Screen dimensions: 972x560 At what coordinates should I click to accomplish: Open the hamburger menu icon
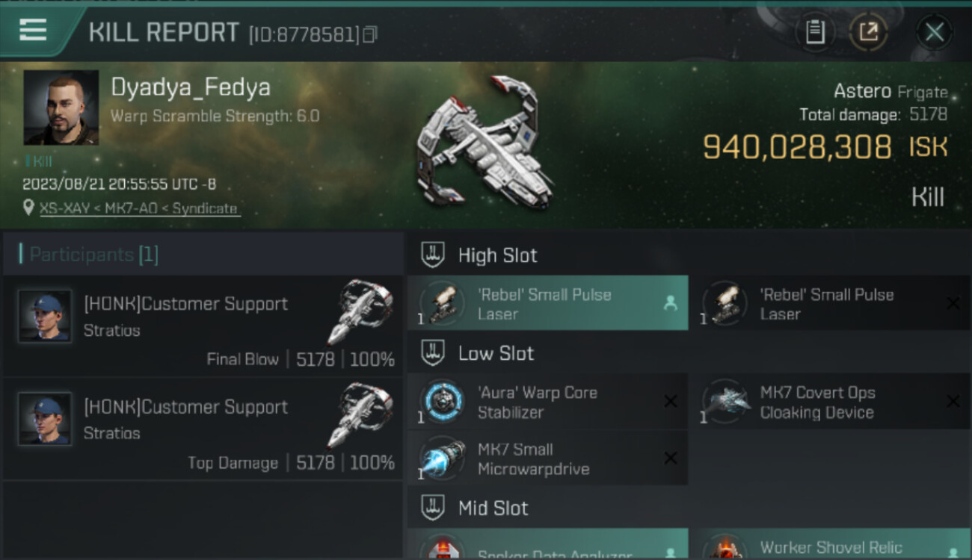[x=33, y=30]
